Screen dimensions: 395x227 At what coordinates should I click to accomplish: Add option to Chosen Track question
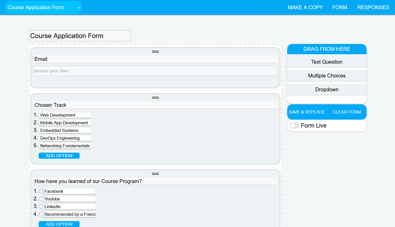point(59,156)
